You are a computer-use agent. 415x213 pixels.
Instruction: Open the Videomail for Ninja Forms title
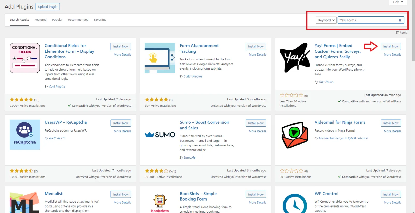[340, 122]
